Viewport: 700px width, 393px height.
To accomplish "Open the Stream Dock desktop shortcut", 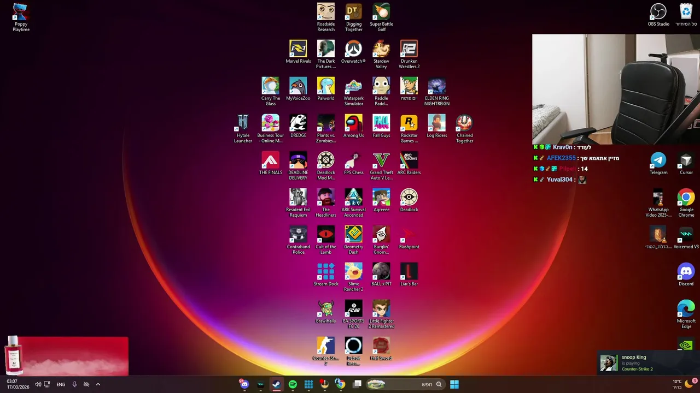I will pyautogui.click(x=326, y=275).
